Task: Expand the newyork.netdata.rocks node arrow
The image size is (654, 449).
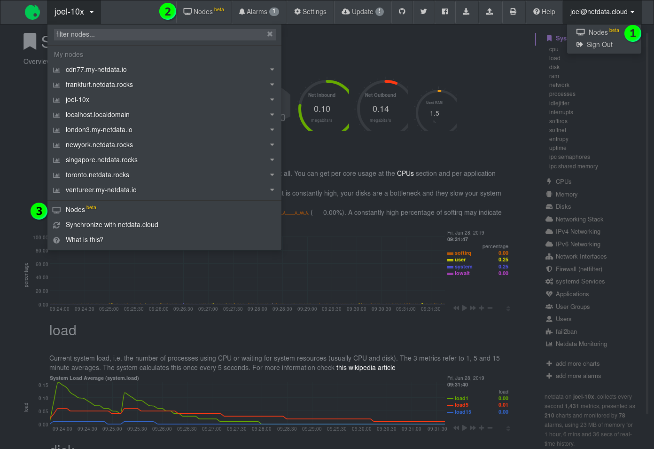Action: tap(272, 145)
